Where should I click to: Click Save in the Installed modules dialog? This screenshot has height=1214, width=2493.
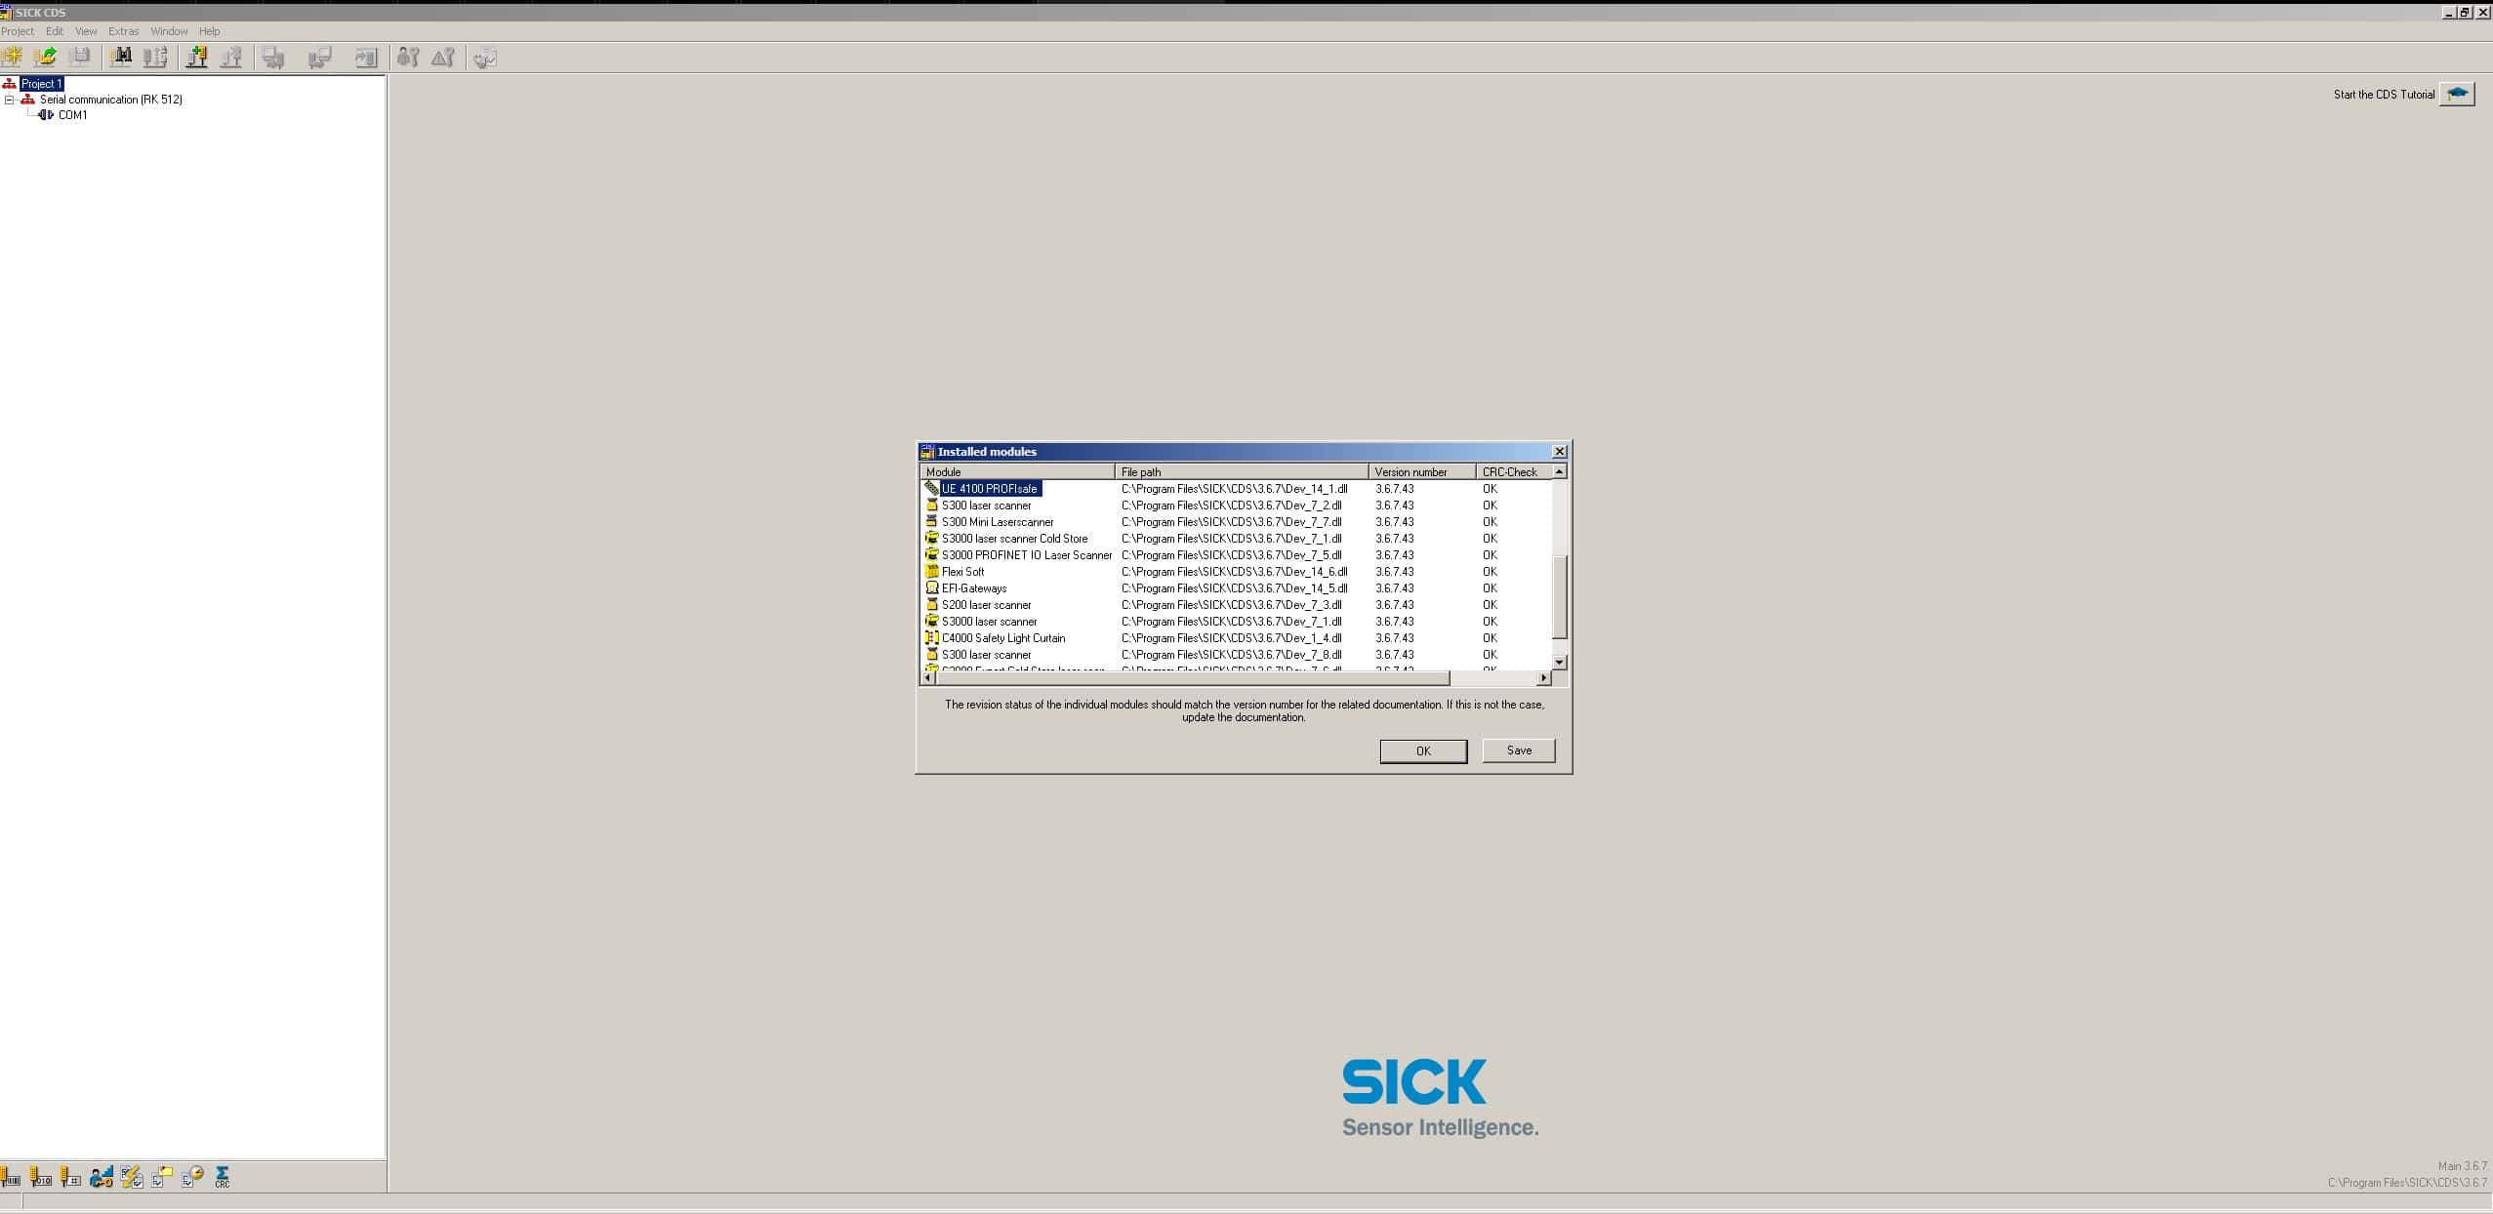(1517, 750)
